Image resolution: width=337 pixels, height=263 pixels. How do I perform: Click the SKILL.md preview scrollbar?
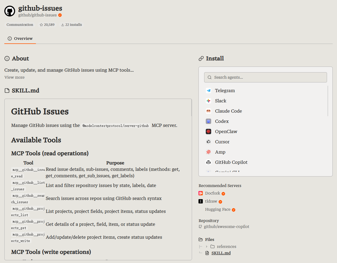(x=191, y=108)
